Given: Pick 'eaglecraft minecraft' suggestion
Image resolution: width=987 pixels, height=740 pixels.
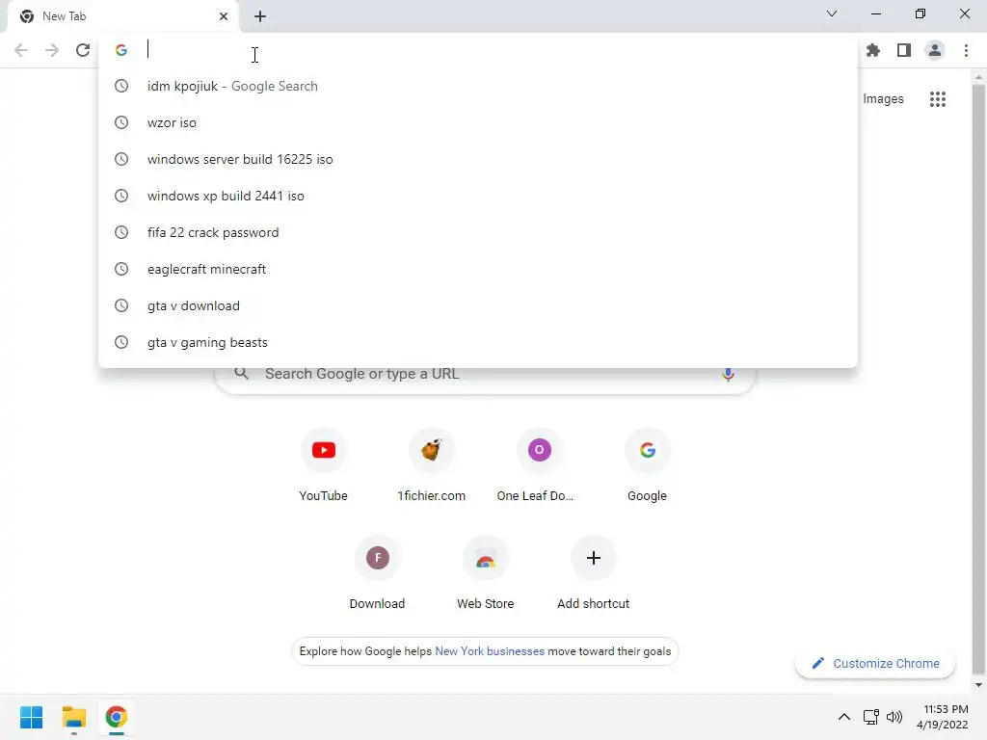Looking at the screenshot, I should (x=478, y=269).
